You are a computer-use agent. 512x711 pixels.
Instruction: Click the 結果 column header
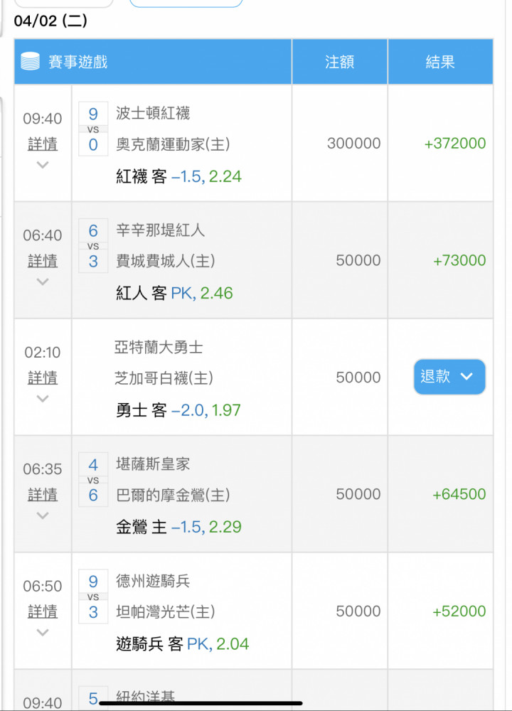click(440, 62)
